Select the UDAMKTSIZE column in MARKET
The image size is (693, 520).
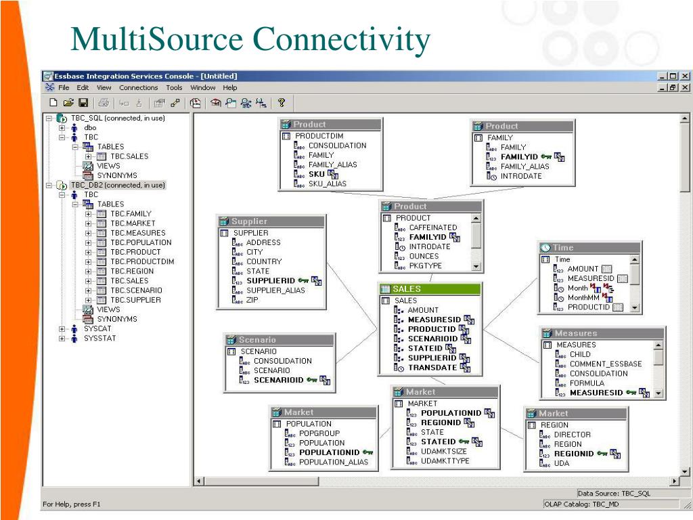tap(444, 452)
